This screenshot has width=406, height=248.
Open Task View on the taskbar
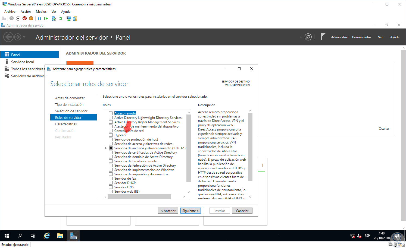click(33, 236)
